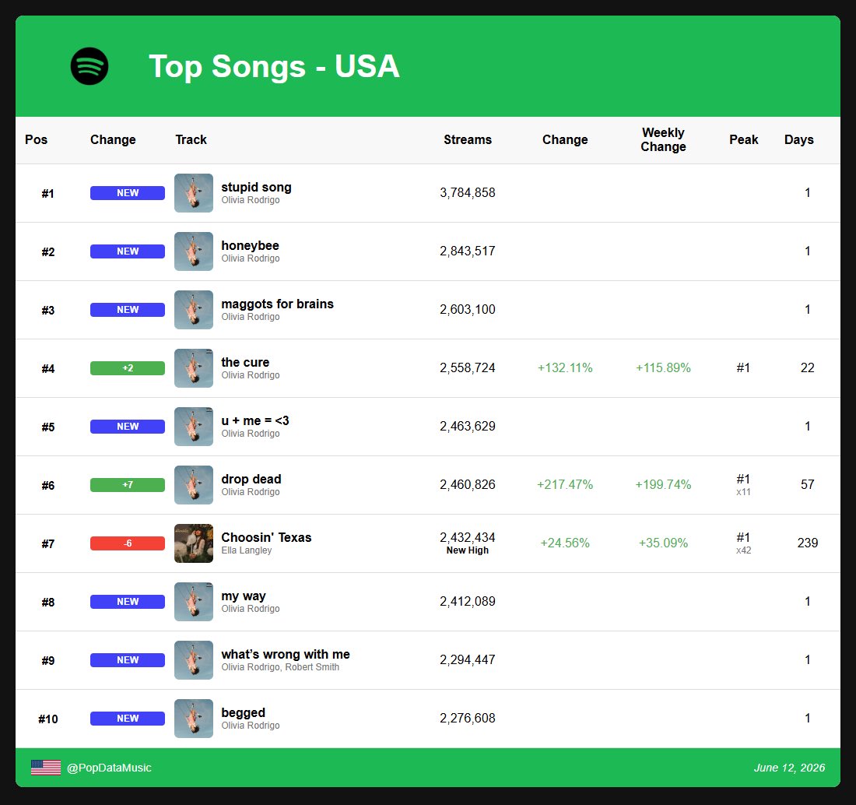Viewport: 856px width, 805px height.
Task: Click the Spotify logo in the header
Action: pos(89,66)
